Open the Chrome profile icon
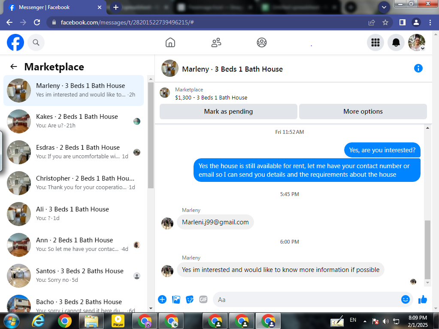Image resolution: width=439 pixels, height=329 pixels. [x=416, y=22]
